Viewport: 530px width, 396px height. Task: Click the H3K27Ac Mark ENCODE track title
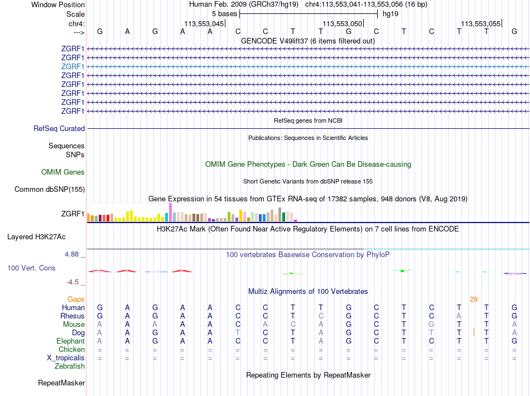point(308,229)
